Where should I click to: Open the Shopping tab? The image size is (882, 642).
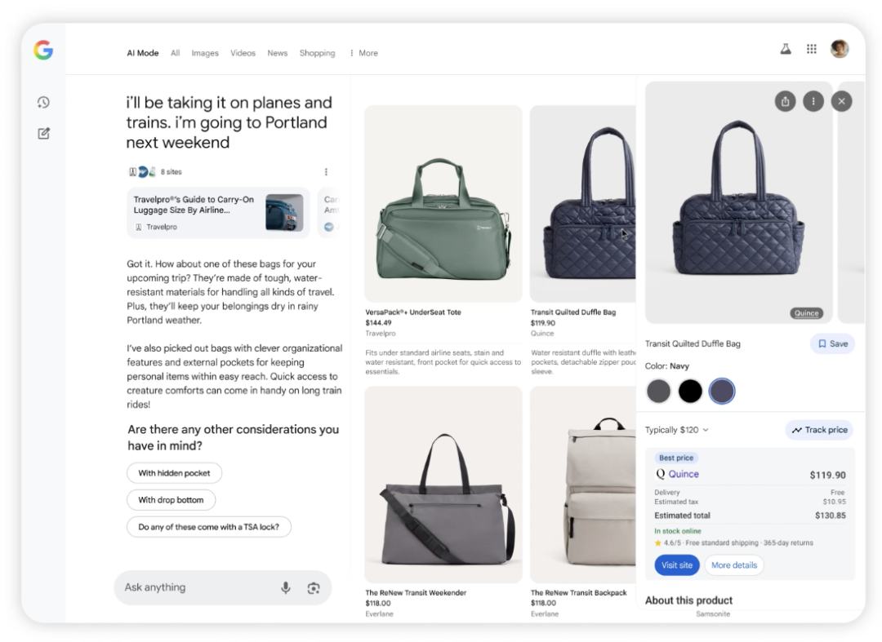tap(317, 53)
